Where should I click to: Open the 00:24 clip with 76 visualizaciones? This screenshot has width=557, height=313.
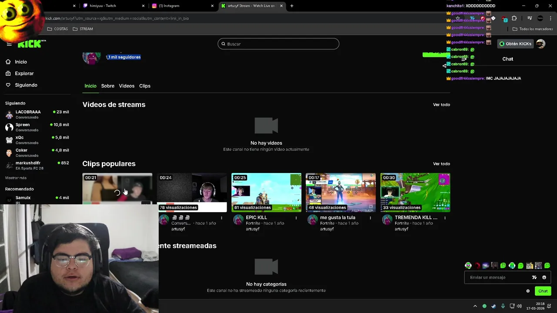[x=192, y=193]
